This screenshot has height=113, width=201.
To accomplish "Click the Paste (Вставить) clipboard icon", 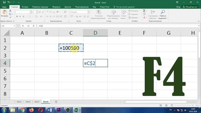I will click(x=5, y=12).
